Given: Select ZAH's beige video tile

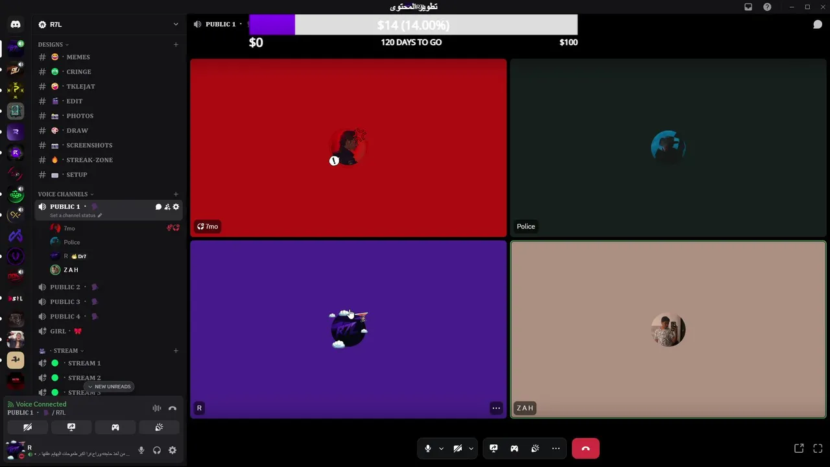Looking at the screenshot, I should coord(668,329).
